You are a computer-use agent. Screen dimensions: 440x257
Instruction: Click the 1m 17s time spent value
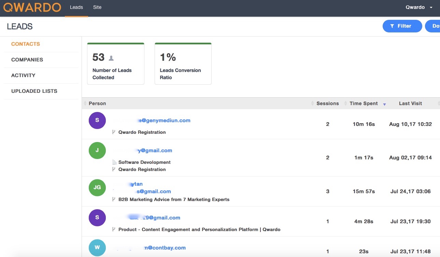pyautogui.click(x=364, y=158)
